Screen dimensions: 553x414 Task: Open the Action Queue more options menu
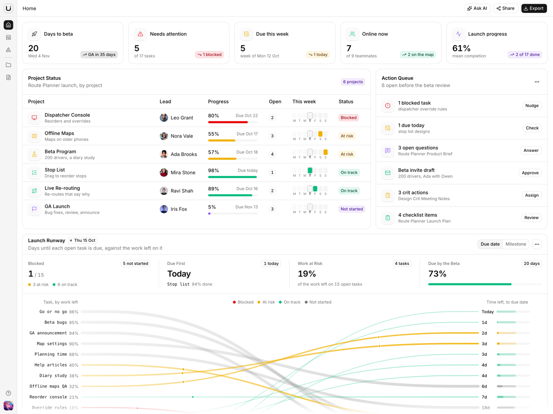coord(537,82)
